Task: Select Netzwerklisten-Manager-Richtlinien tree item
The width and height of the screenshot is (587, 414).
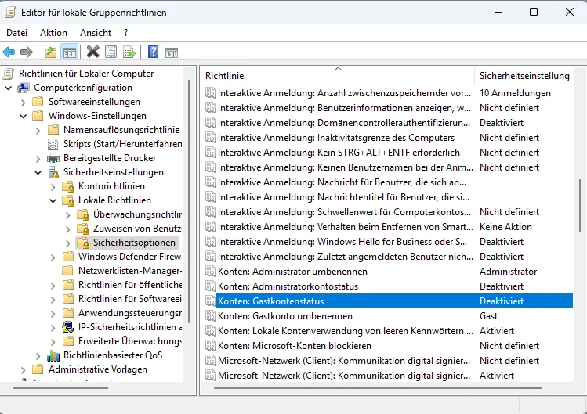Action: coord(130,271)
